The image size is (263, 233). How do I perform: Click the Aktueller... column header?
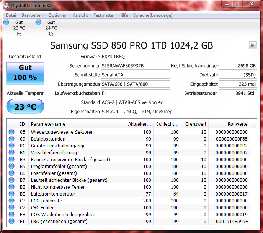pyautogui.click(x=140, y=124)
